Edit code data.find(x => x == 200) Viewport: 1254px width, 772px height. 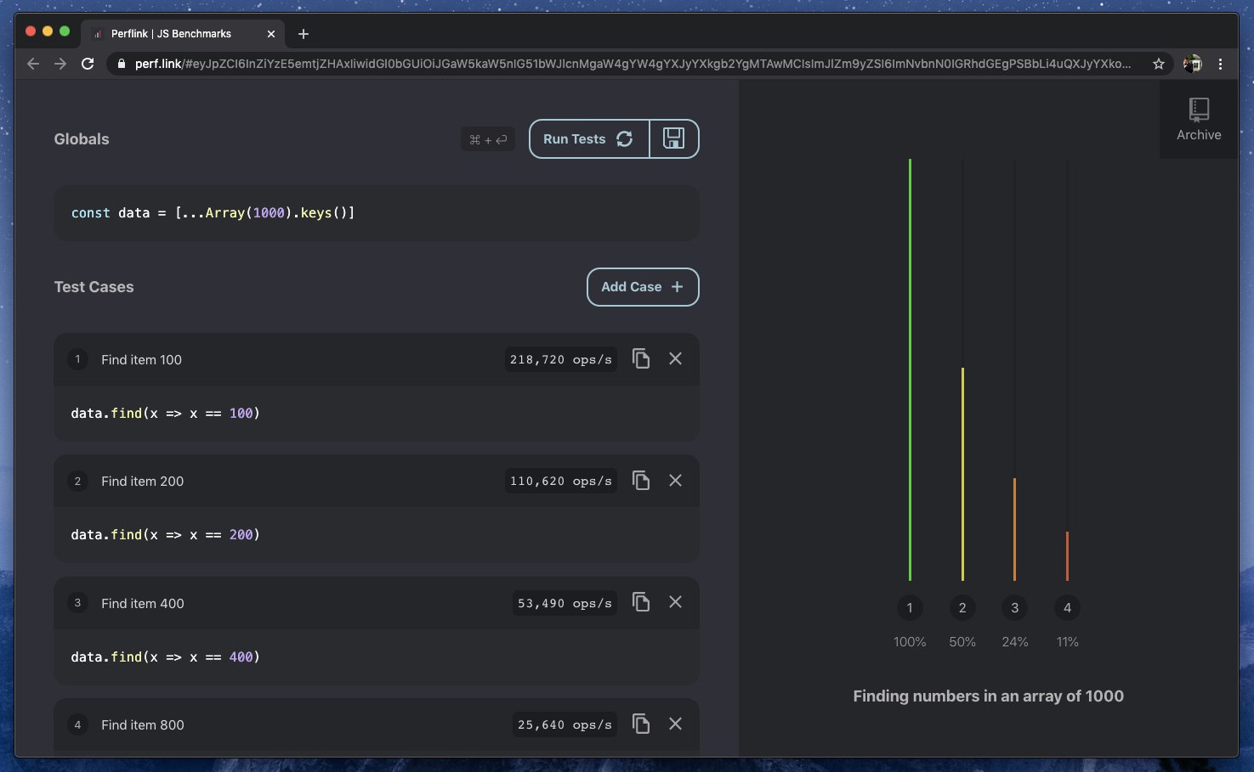[377, 535]
